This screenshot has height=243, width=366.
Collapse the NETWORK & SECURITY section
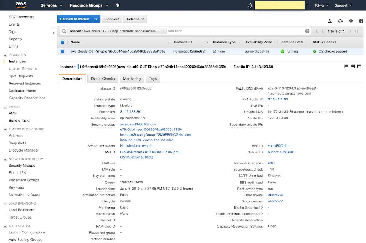(5, 159)
